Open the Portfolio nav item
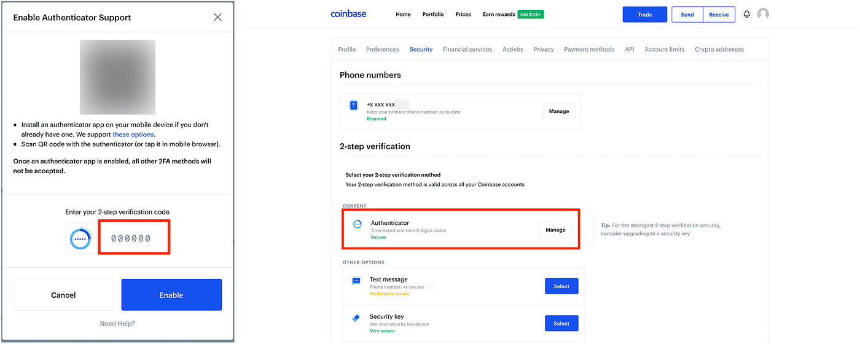860x344 pixels. pyautogui.click(x=433, y=14)
